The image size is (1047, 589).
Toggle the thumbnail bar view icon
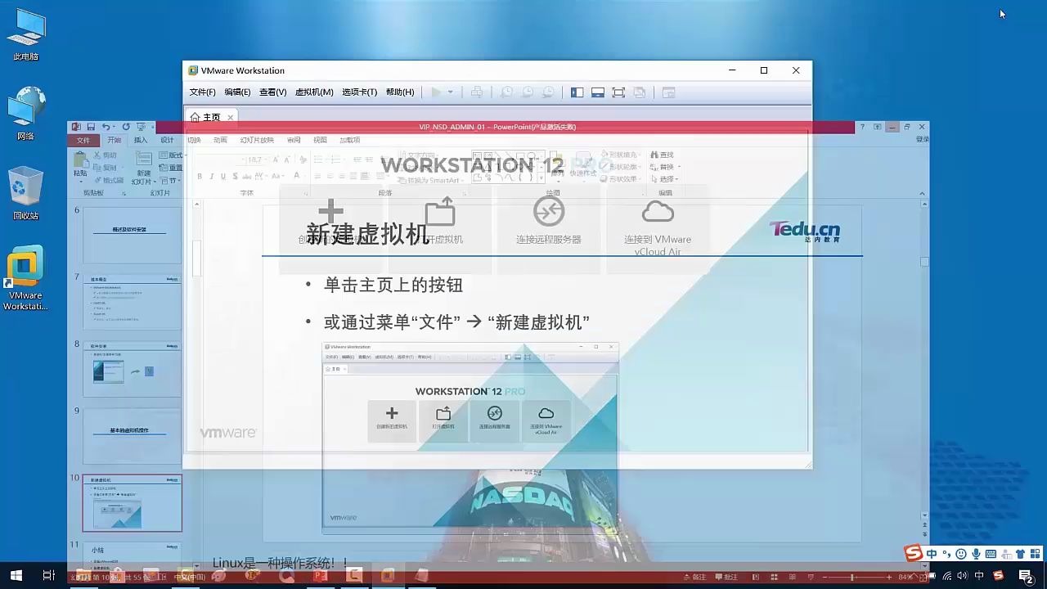[598, 92]
